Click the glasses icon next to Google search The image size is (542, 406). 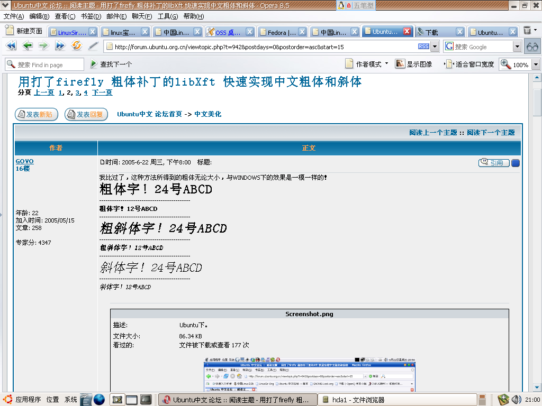point(532,47)
